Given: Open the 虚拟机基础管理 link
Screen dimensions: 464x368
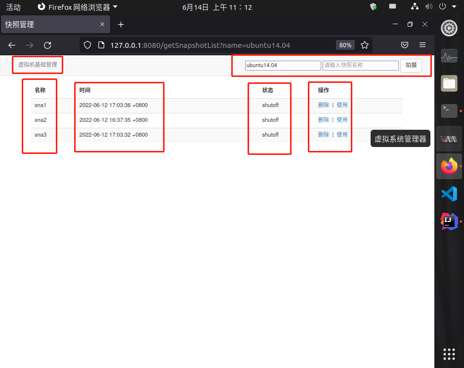Looking at the screenshot, I should [x=38, y=65].
